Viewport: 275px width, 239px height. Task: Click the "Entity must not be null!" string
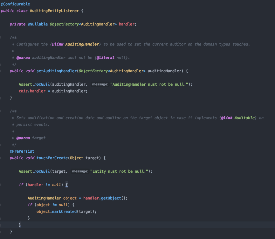119,171
